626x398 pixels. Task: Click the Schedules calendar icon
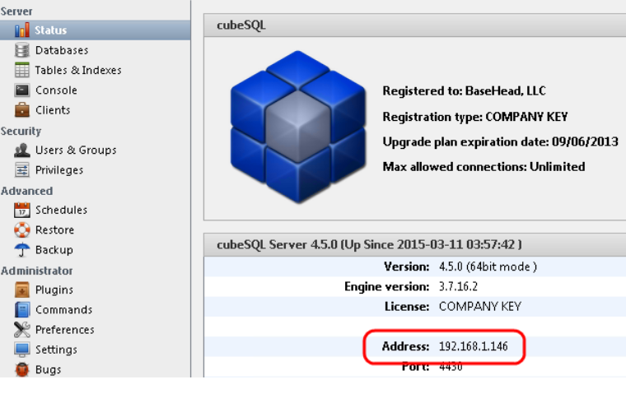(22, 210)
